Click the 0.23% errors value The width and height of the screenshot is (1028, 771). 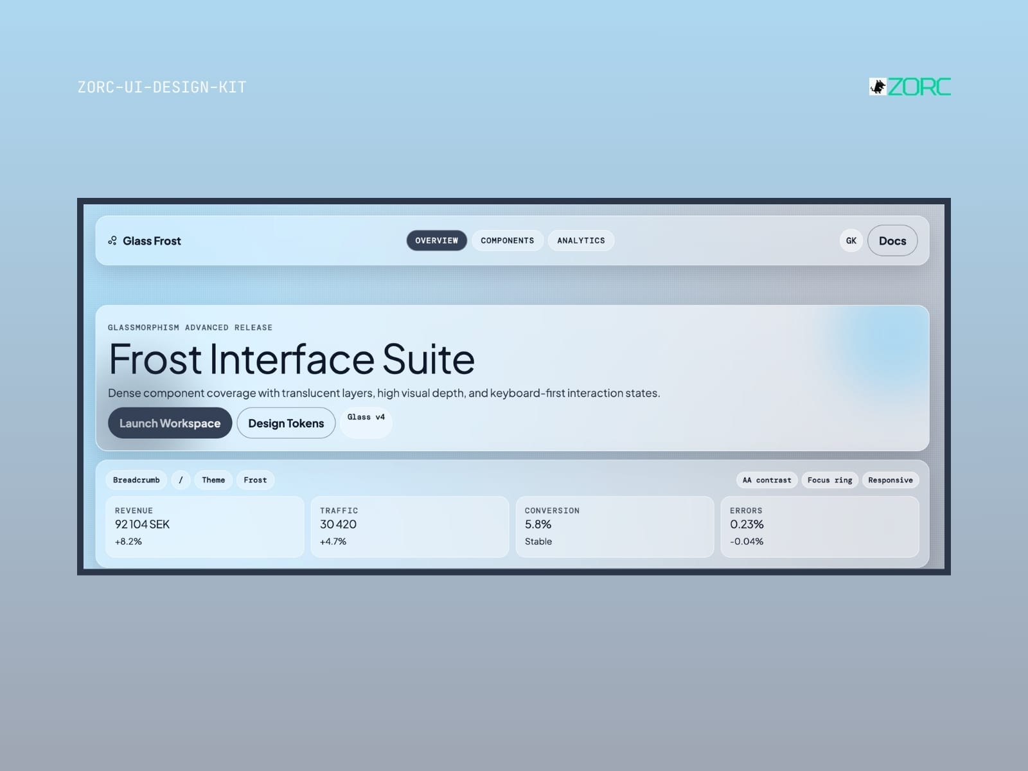click(x=747, y=524)
